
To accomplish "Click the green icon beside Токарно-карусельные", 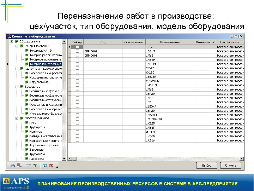I will coord(26,60).
